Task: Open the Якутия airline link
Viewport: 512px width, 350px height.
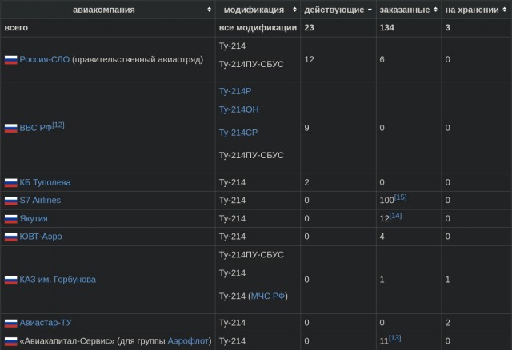Action: tap(34, 218)
